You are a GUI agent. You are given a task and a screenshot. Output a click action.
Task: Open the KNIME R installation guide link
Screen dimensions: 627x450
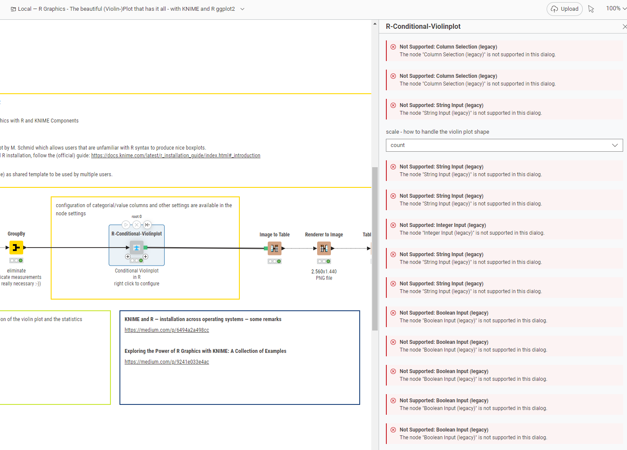click(x=175, y=156)
